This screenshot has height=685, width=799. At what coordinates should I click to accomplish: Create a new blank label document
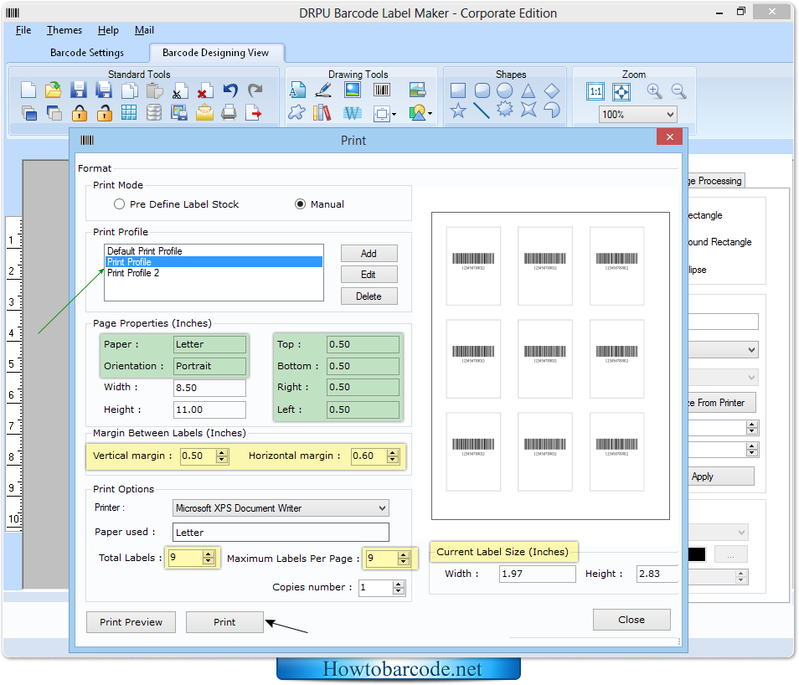[x=28, y=90]
